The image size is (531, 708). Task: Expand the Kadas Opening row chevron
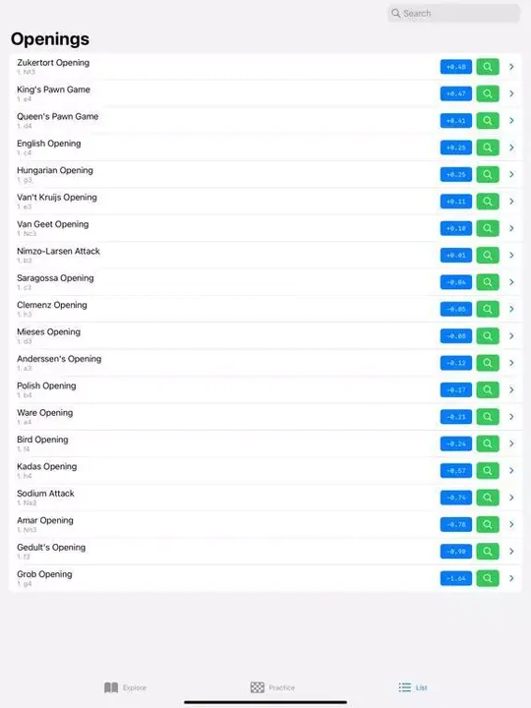511,470
